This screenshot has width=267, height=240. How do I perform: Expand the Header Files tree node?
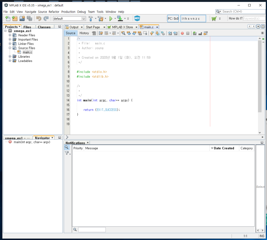[10, 35]
